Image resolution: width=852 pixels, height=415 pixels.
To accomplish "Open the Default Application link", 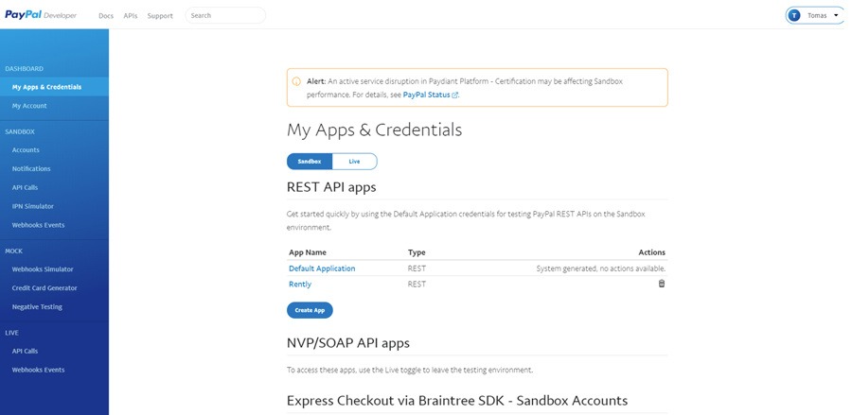I will point(322,268).
